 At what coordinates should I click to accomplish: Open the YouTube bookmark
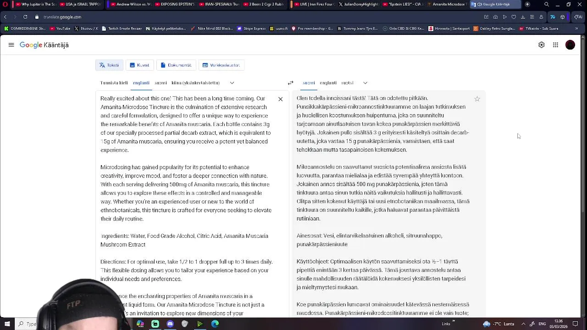point(60,28)
